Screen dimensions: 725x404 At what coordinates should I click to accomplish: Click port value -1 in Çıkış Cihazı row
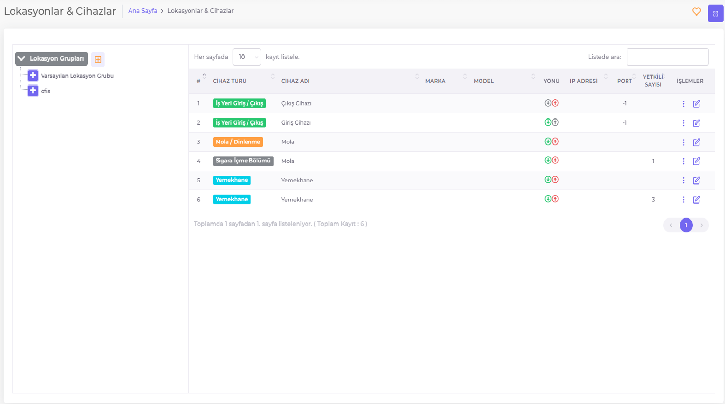[625, 104]
